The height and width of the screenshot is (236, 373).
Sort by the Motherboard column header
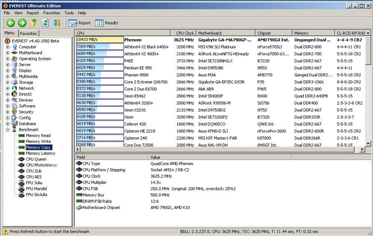226,33
